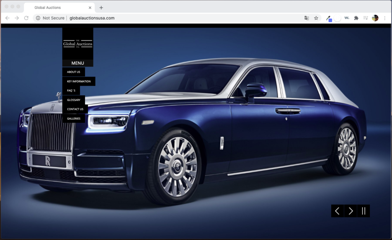
Task: Click Contact Us in menu
Action: click(x=75, y=109)
